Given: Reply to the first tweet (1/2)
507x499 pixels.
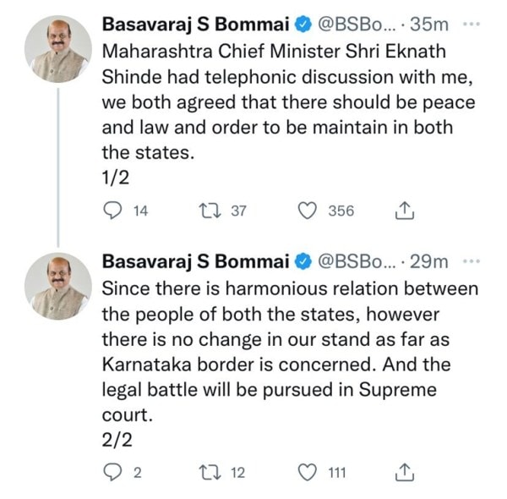Looking at the screenshot, I should pyautogui.click(x=112, y=211).
